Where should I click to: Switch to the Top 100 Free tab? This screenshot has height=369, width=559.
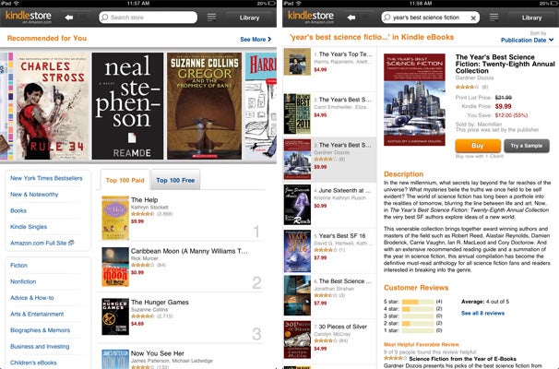(x=175, y=180)
